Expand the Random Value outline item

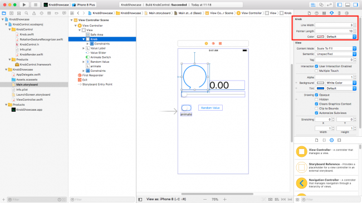coord(84,62)
